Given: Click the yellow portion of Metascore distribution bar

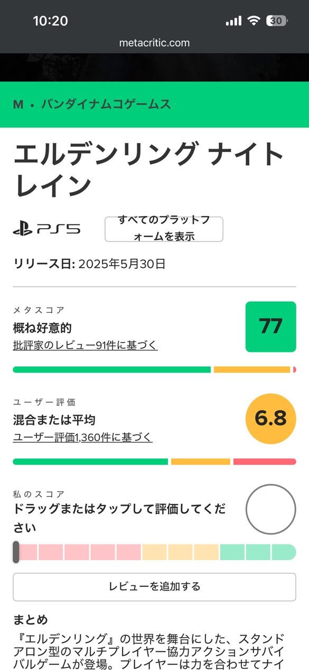Looking at the screenshot, I should 252,369.
